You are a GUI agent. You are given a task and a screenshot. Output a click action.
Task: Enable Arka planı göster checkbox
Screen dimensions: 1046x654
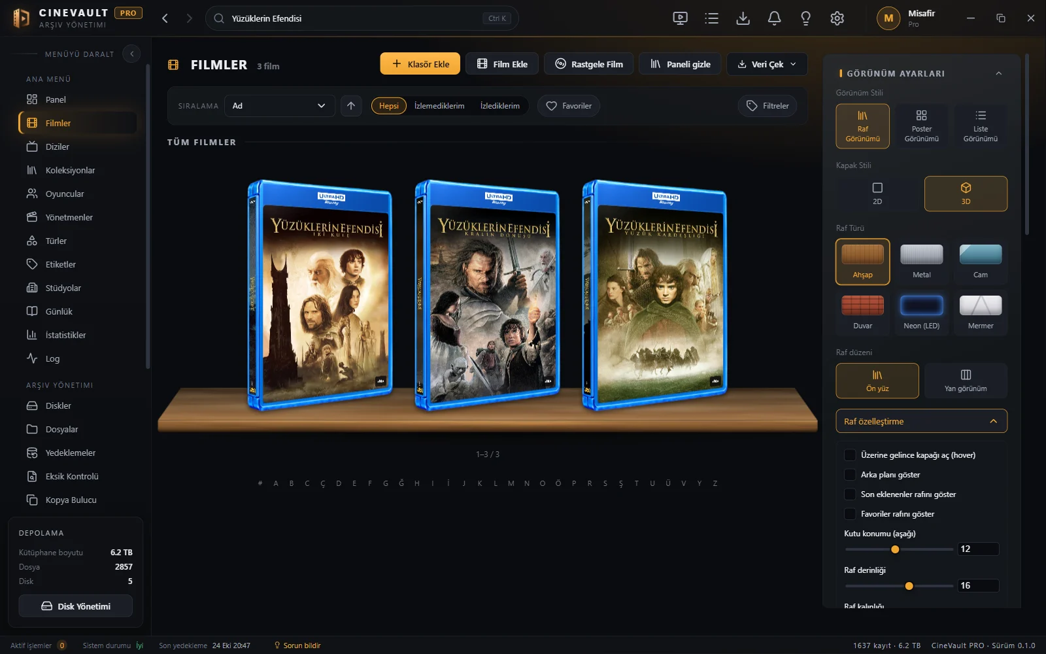pos(850,475)
